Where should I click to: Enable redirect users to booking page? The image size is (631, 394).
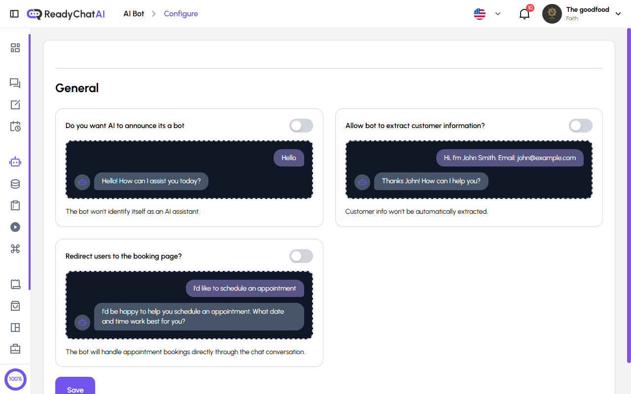[x=301, y=256]
